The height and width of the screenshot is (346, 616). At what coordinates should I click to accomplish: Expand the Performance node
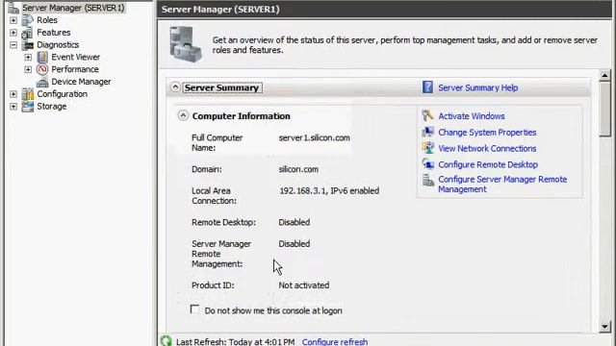click(28, 69)
